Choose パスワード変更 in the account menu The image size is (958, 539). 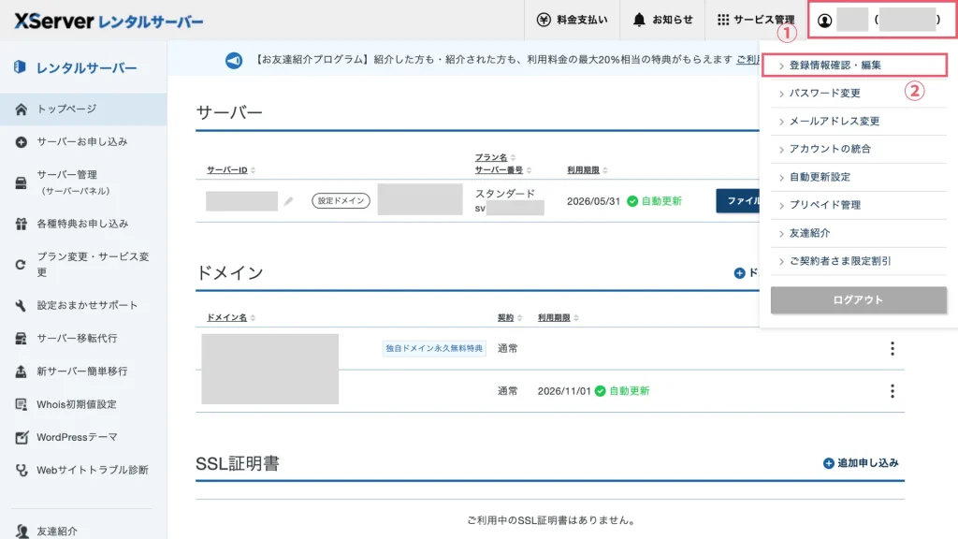(824, 94)
